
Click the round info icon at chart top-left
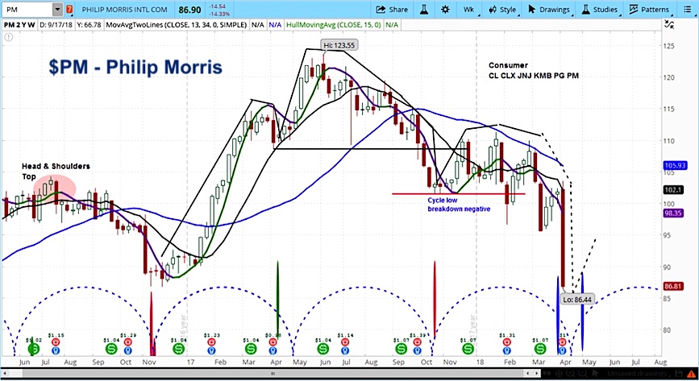tap(9, 37)
